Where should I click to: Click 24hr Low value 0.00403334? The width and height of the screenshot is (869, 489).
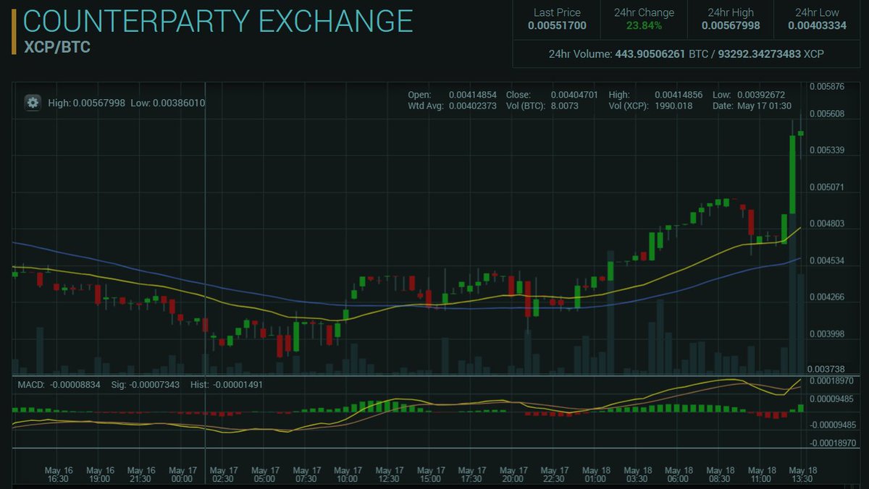pos(818,26)
